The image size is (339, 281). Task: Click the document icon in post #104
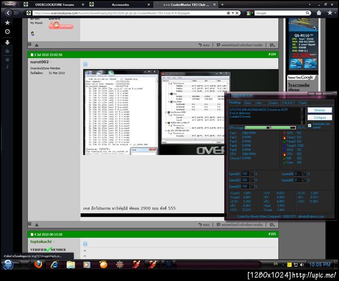coord(85,64)
